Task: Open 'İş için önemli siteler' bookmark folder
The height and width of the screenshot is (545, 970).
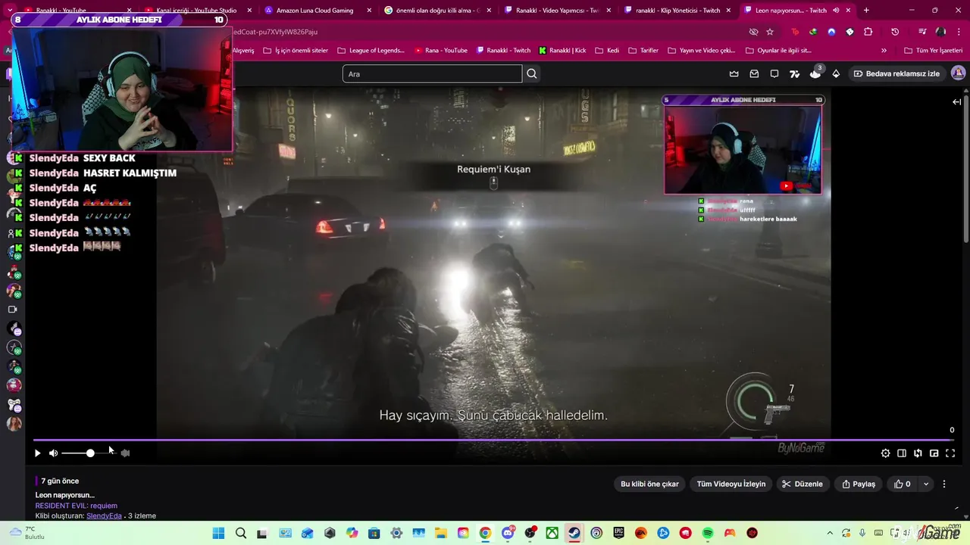Action: point(296,51)
